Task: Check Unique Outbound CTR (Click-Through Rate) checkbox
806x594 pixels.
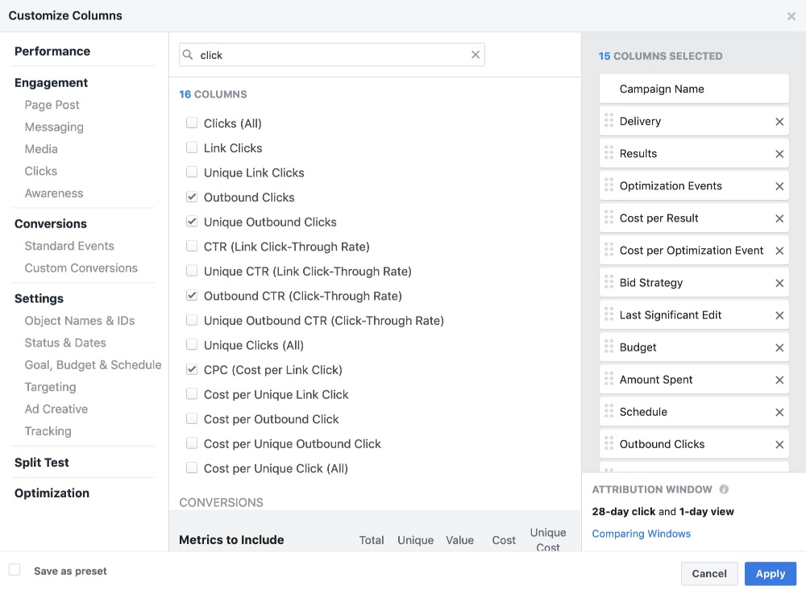Action: coord(192,320)
